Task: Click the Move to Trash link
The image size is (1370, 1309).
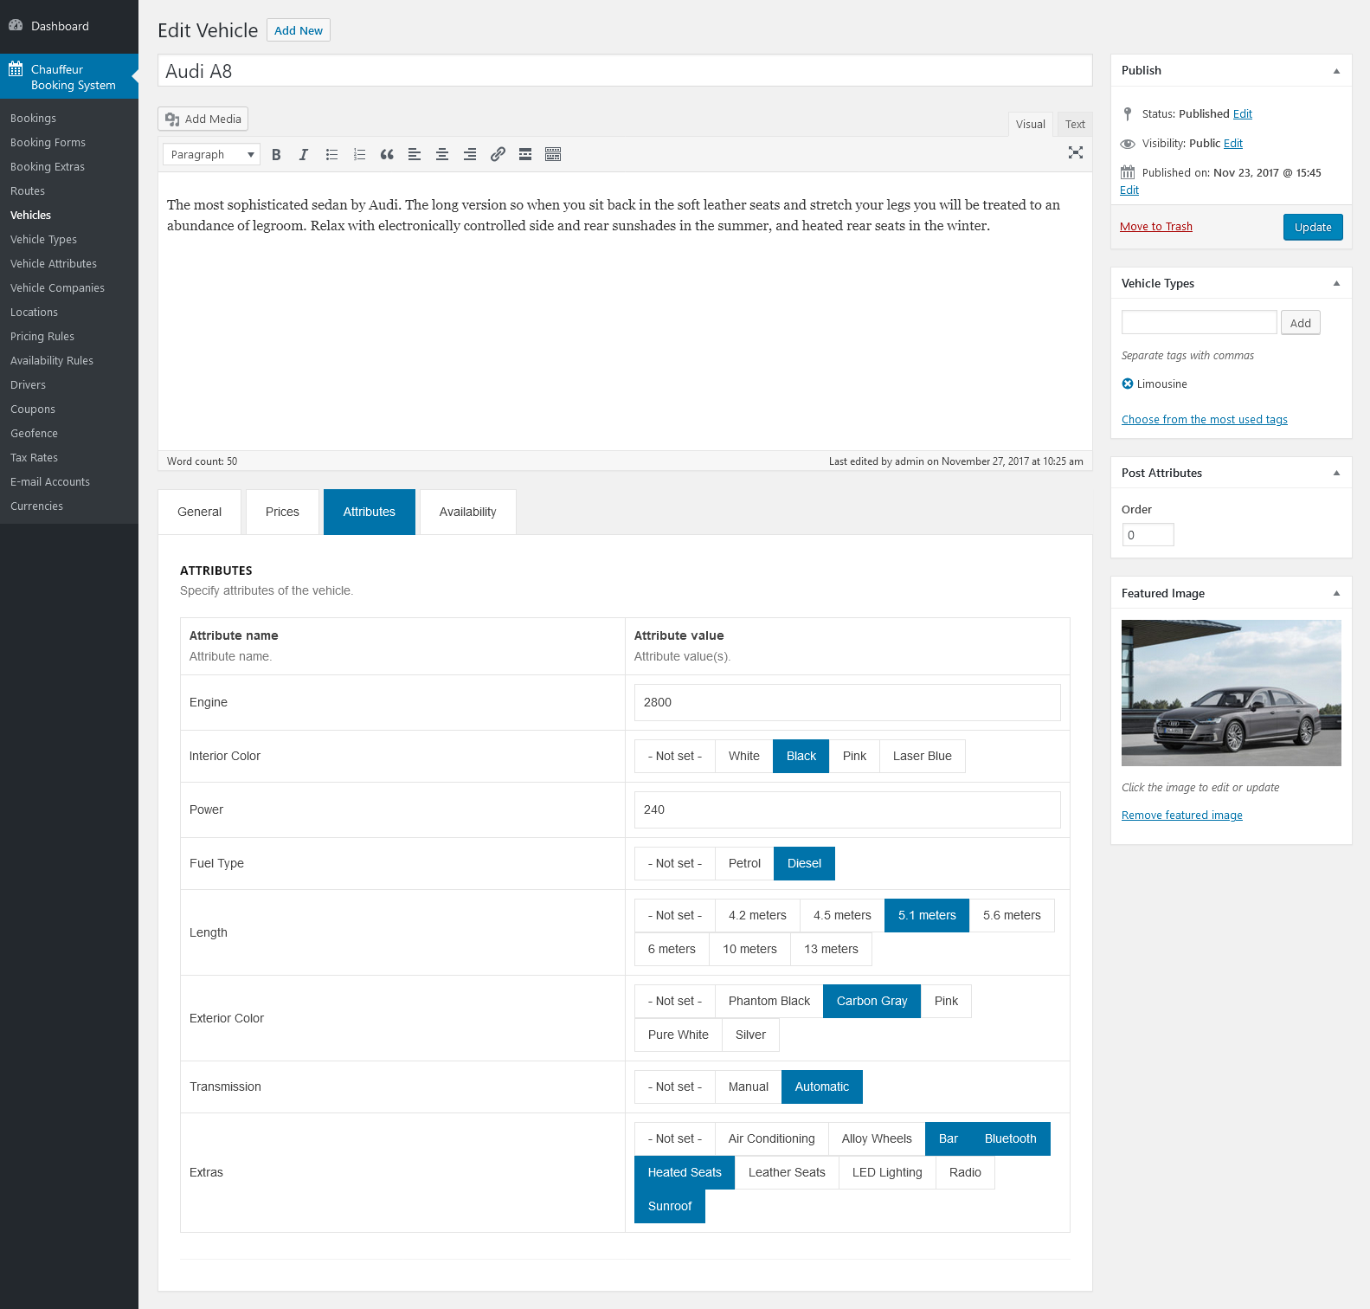Action: point(1155,227)
